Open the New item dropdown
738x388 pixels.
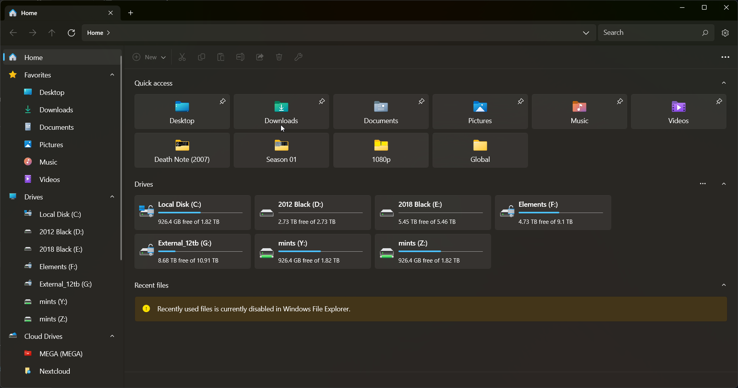(x=150, y=57)
